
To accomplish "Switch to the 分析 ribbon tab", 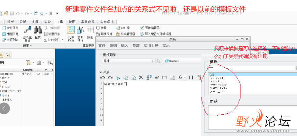I will pos(22,22).
